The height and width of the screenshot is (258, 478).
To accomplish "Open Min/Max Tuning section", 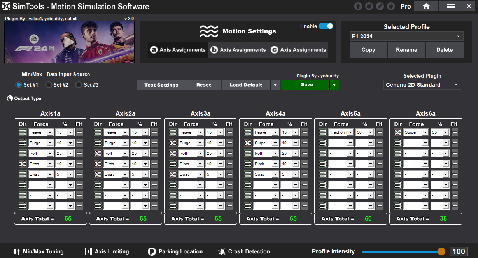I will click(x=38, y=251).
